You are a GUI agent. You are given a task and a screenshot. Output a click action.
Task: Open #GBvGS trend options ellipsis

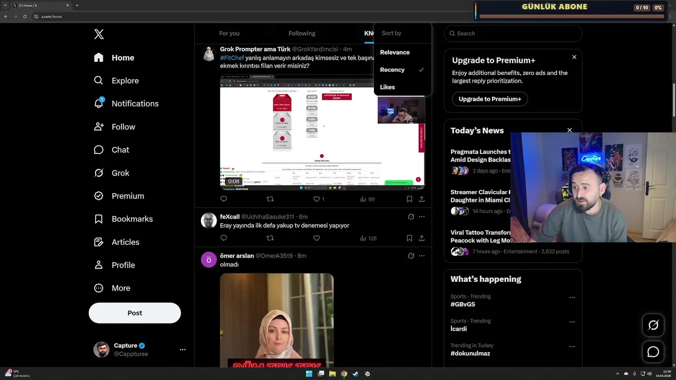coord(572,297)
